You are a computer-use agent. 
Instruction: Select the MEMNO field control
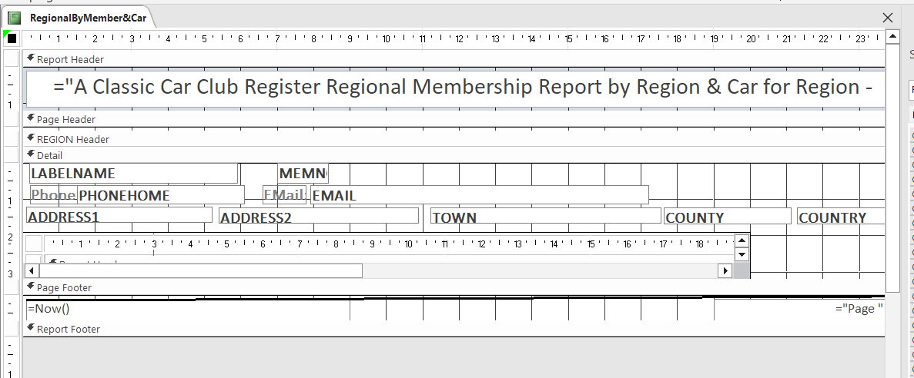pyautogui.click(x=303, y=174)
